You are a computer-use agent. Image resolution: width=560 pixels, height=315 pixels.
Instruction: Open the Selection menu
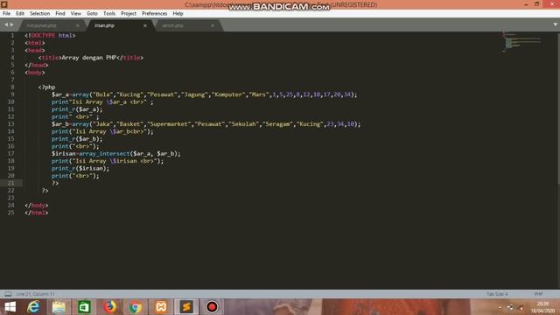[x=39, y=14]
